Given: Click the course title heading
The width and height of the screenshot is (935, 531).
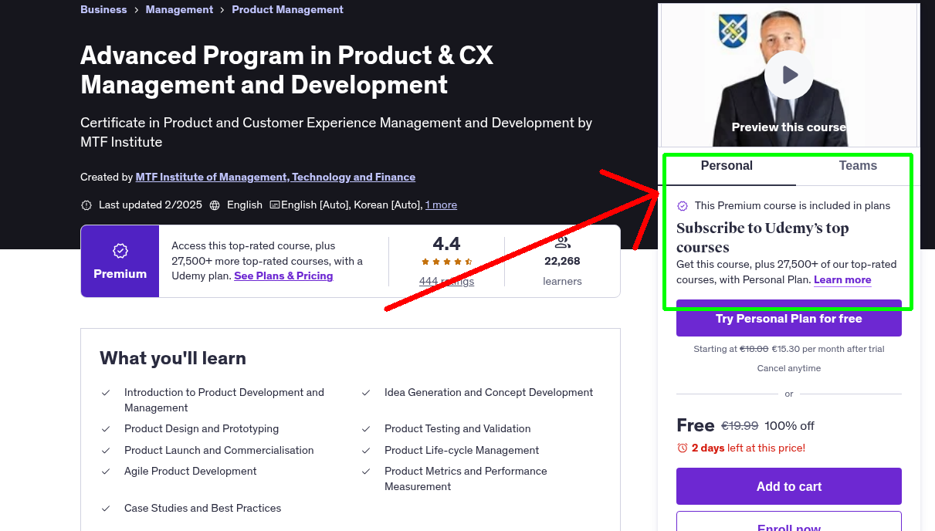Looking at the screenshot, I should pyautogui.click(x=286, y=69).
